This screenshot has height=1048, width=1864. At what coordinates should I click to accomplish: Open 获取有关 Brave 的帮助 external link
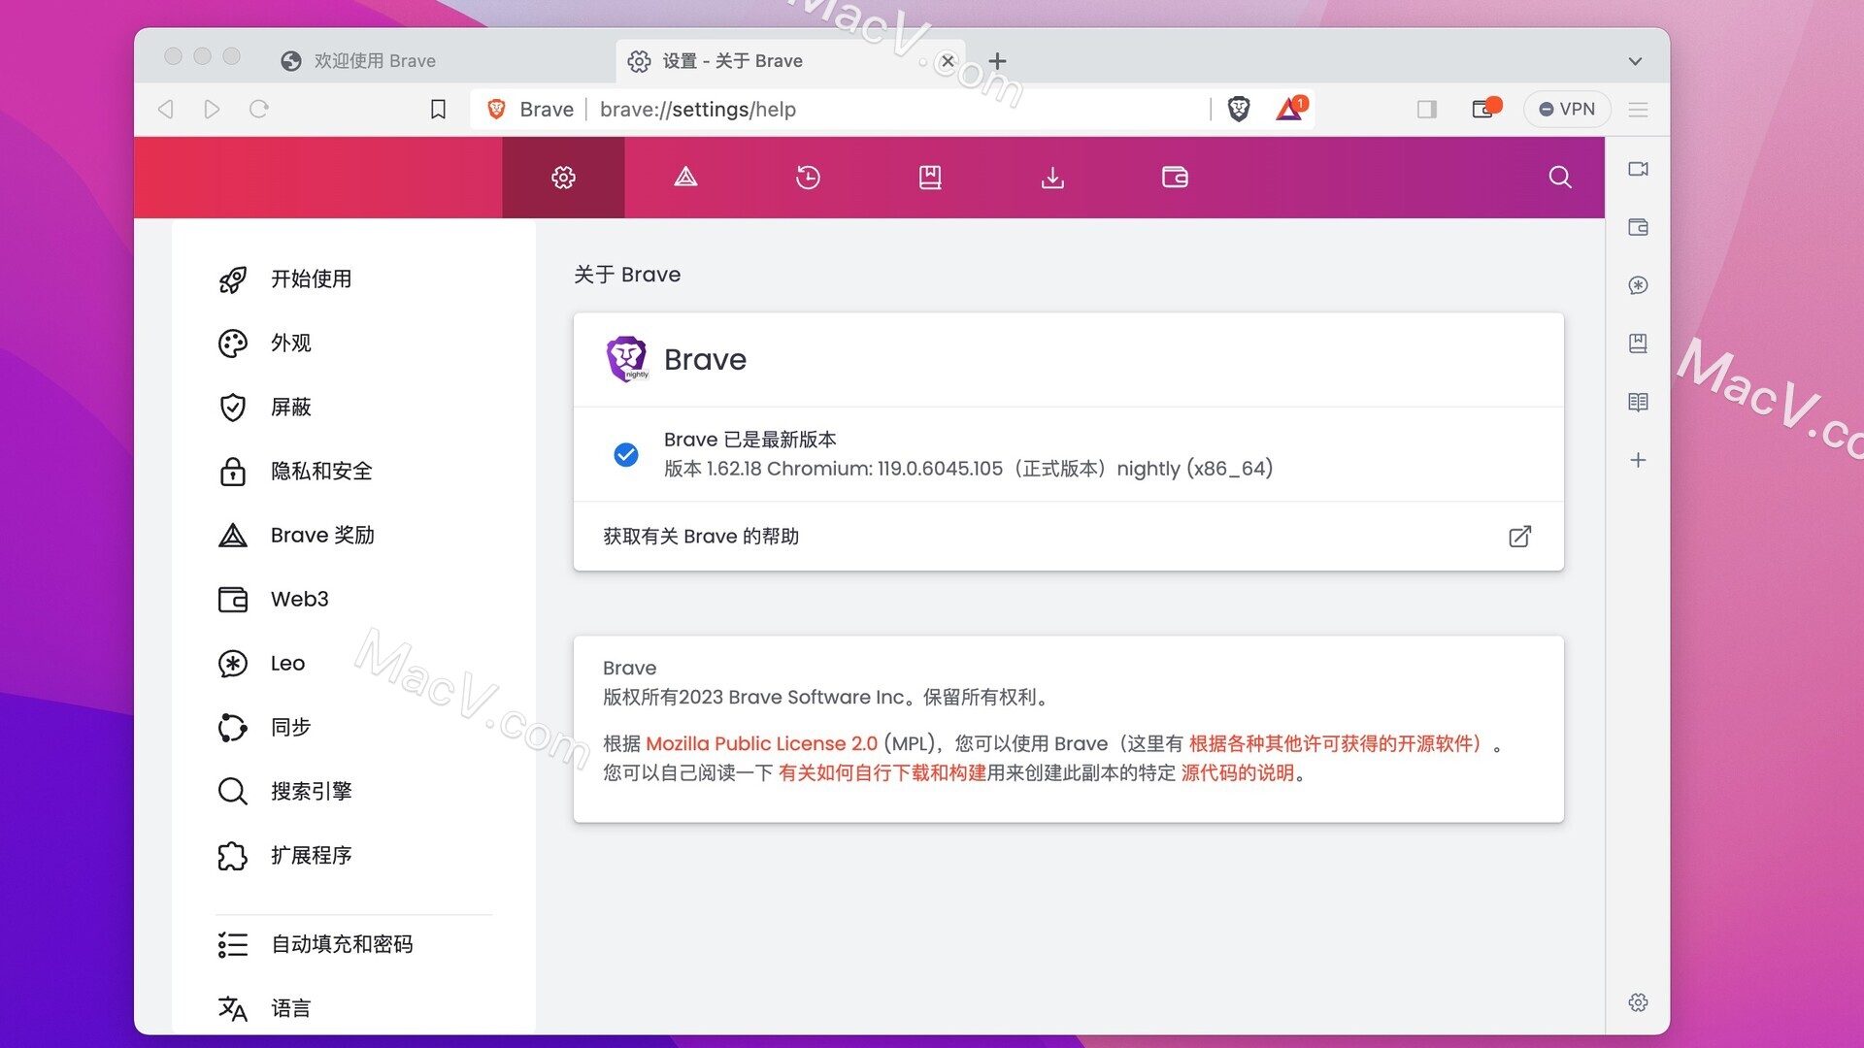[x=1068, y=537]
